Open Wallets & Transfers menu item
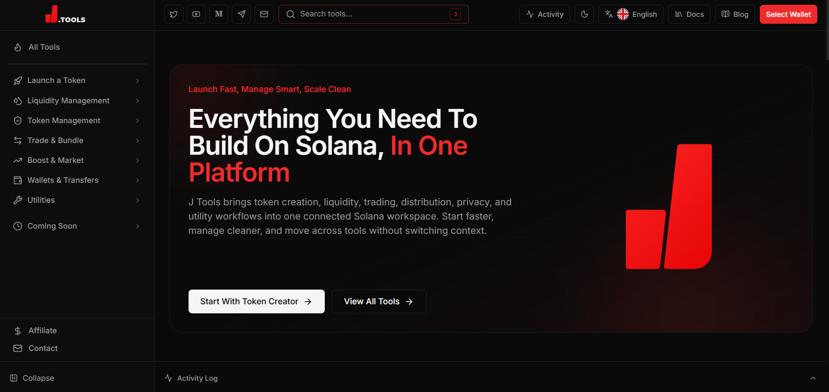 77,180
